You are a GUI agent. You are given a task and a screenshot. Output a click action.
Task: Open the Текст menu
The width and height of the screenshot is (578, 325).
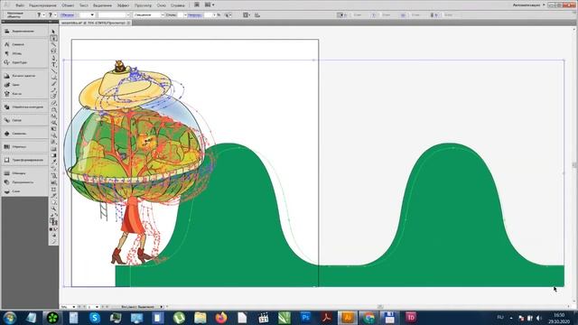(84, 5)
